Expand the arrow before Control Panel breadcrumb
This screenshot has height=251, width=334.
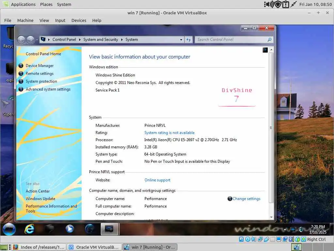[x=49, y=40]
